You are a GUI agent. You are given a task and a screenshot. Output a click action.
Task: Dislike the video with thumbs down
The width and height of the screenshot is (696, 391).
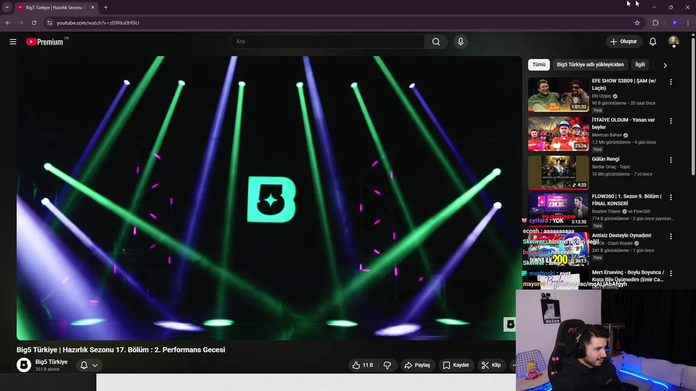coord(387,365)
